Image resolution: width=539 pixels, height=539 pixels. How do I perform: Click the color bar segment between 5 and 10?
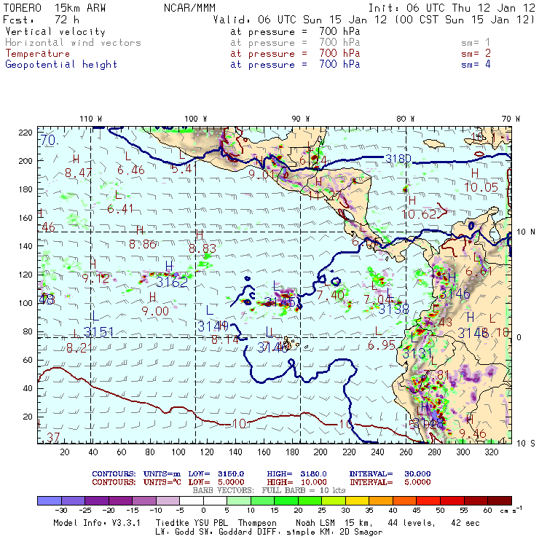coord(239,501)
